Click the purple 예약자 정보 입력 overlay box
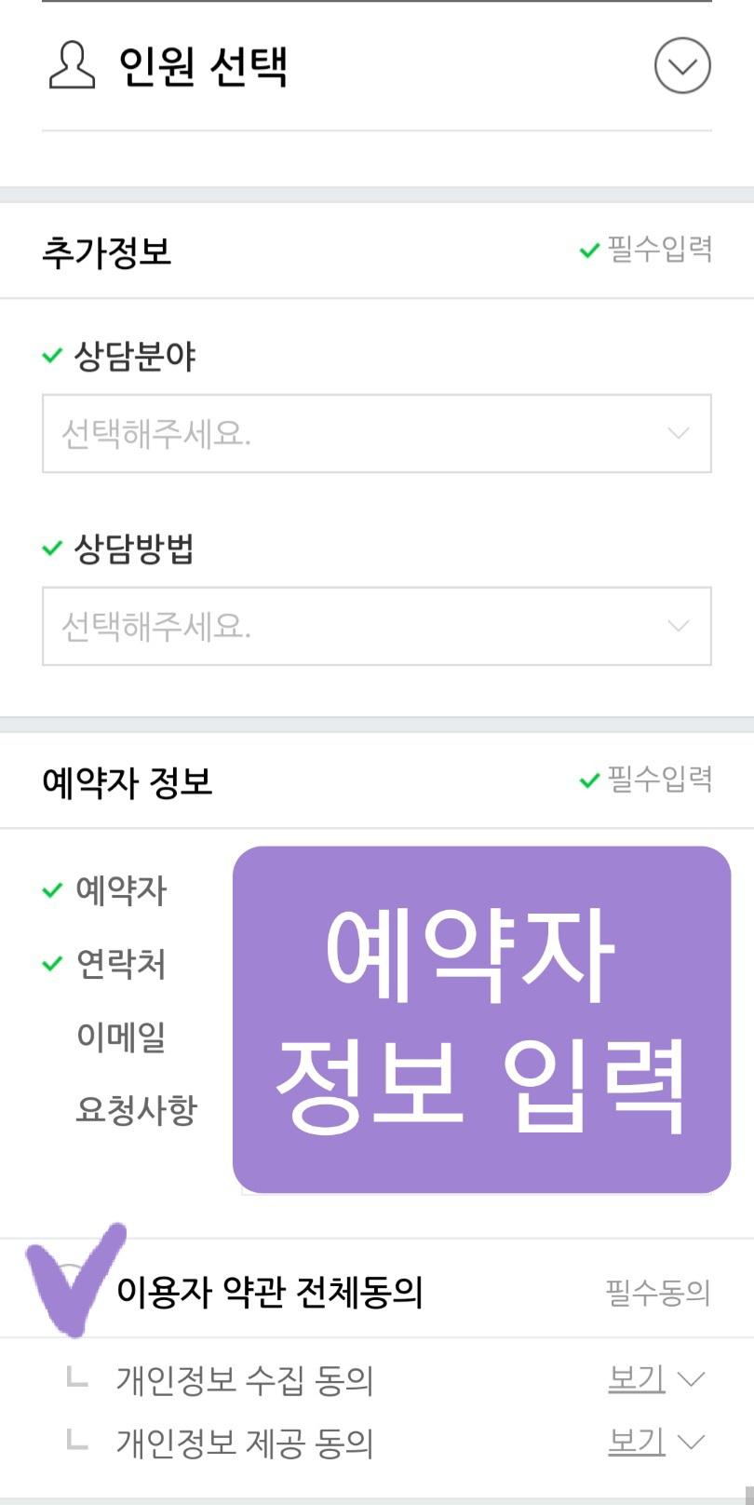This screenshot has width=754, height=1505. tap(481, 1020)
